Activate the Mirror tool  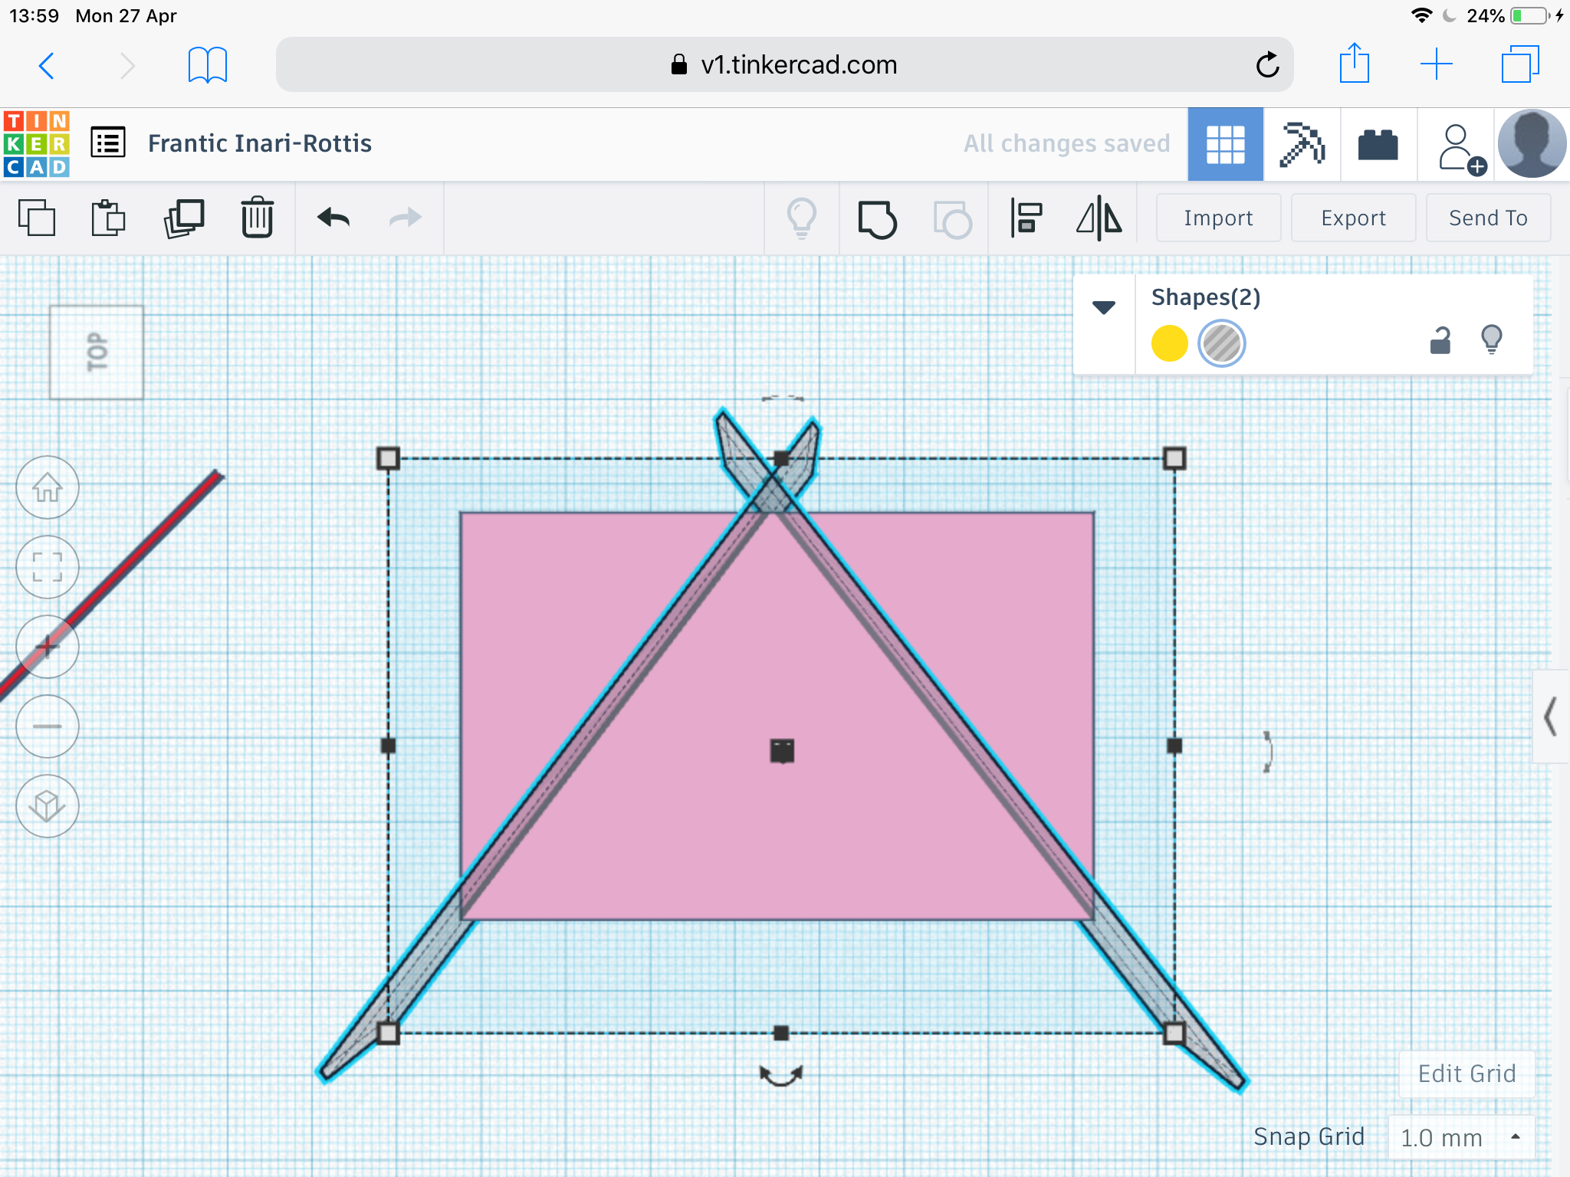[x=1099, y=218]
